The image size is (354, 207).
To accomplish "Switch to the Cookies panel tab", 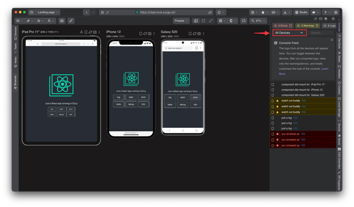I will 339,87.
